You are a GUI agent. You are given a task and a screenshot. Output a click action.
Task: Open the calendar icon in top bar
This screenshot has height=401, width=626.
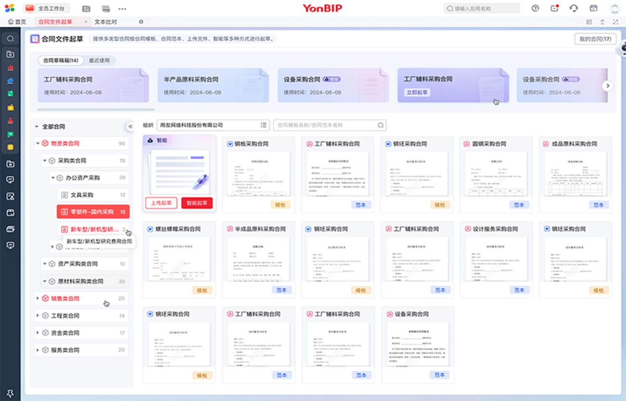(593, 8)
